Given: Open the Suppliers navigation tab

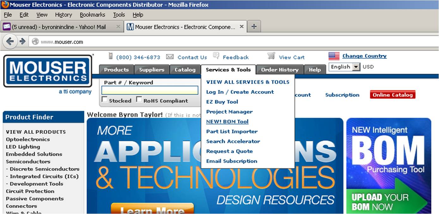Looking at the screenshot, I should 152,70.
